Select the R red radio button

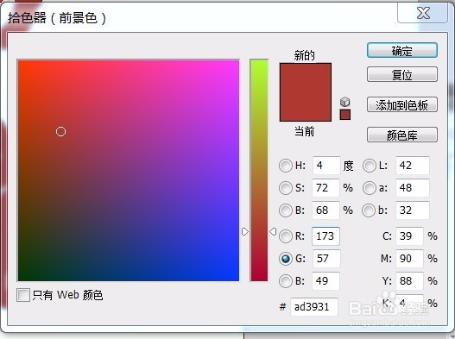(x=285, y=236)
